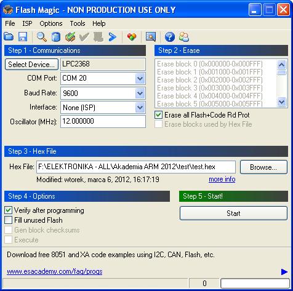Open the more info link
Image resolution: width=293 pixels, height=291 pixels.
coord(222,179)
